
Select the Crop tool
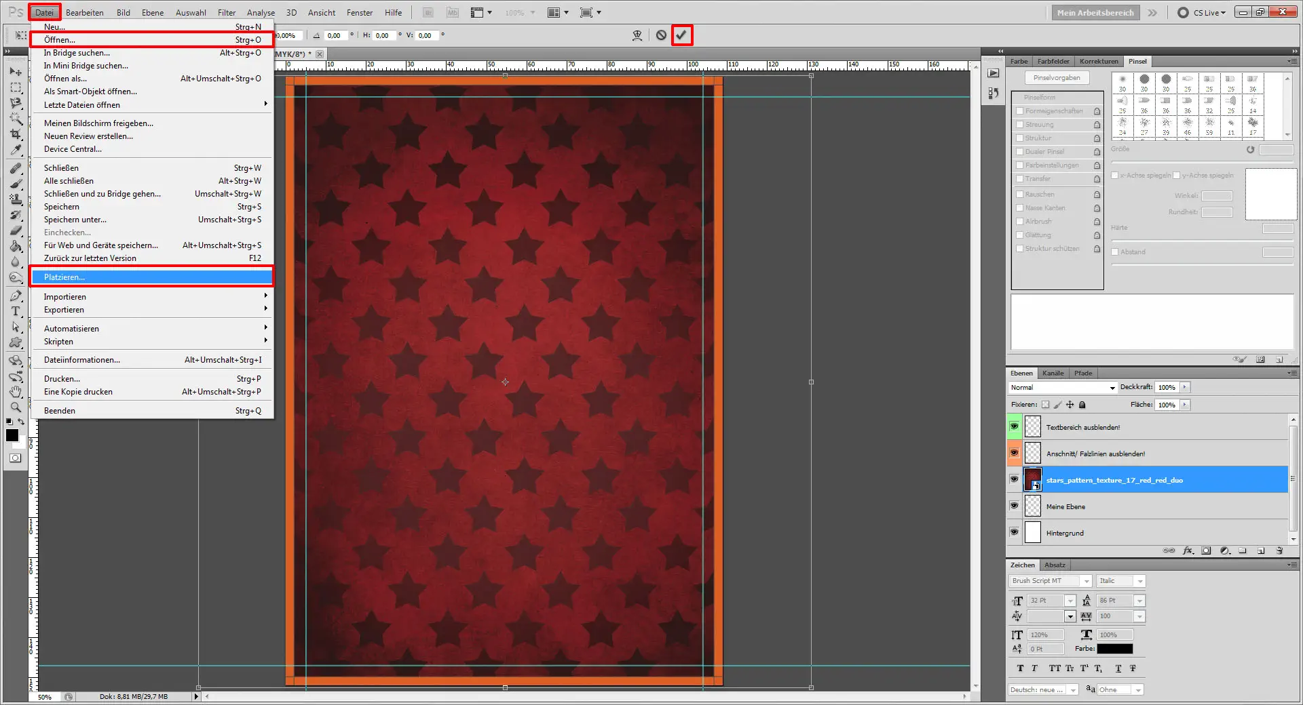[16, 134]
